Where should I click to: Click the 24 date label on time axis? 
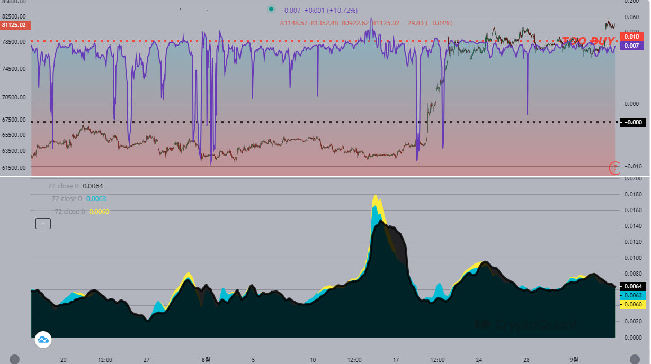pos(479,360)
